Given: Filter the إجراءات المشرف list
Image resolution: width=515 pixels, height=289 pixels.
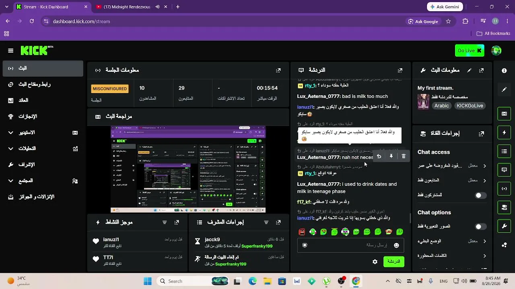Looking at the screenshot, I should click(266, 222).
